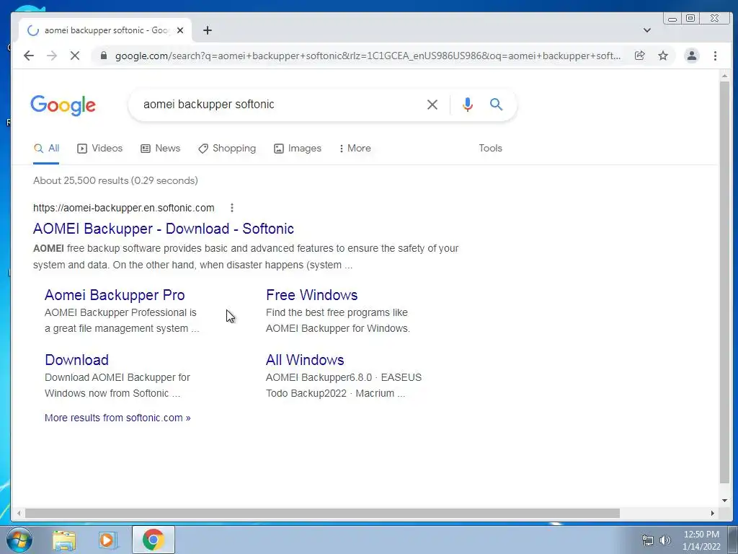Click the magnifier search button

[x=496, y=104]
